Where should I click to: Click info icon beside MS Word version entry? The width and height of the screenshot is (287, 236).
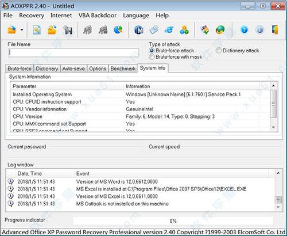11,181
